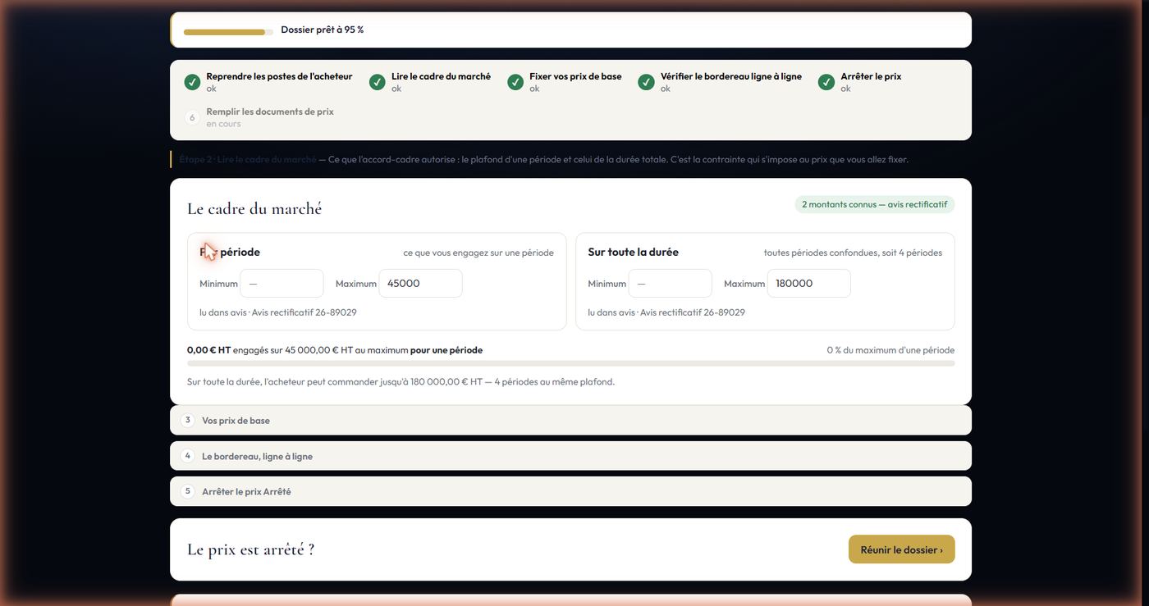This screenshot has width=1149, height=606.
Task: Click text Le prix est arrêté ?
Action: (250, 549)
